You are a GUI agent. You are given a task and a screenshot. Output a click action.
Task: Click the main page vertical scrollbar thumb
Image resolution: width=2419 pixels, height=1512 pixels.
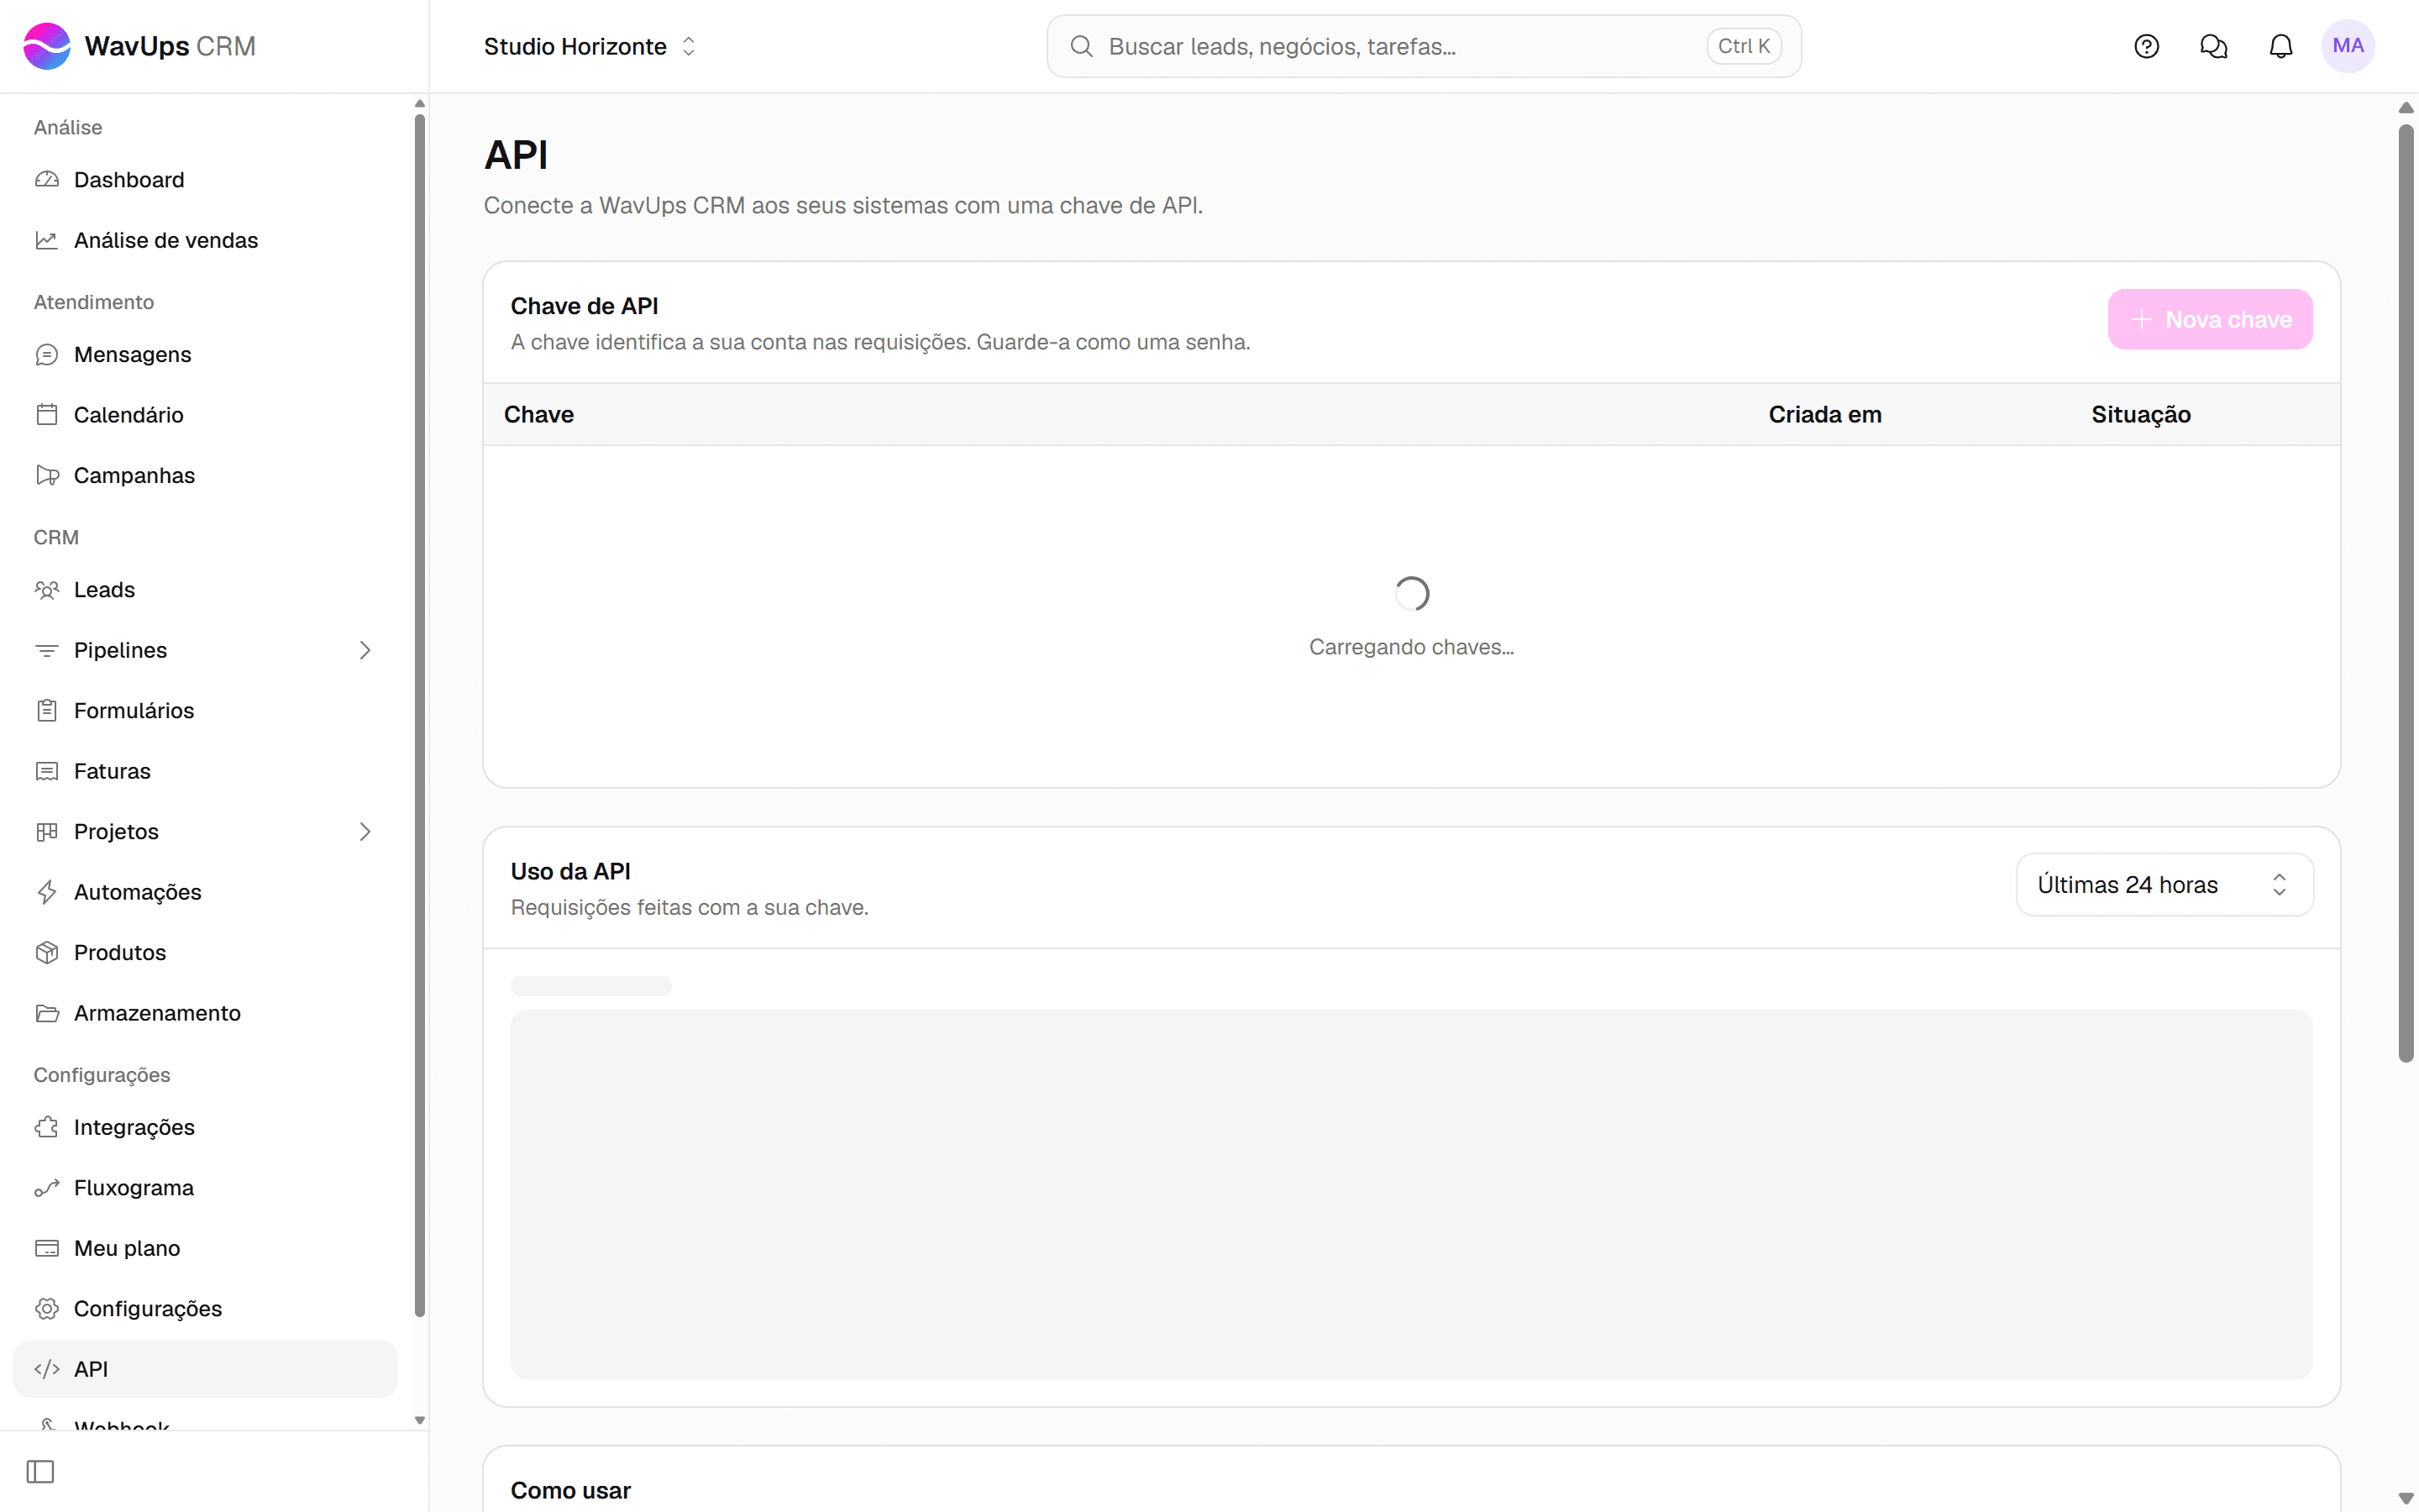coord(2406,593)
